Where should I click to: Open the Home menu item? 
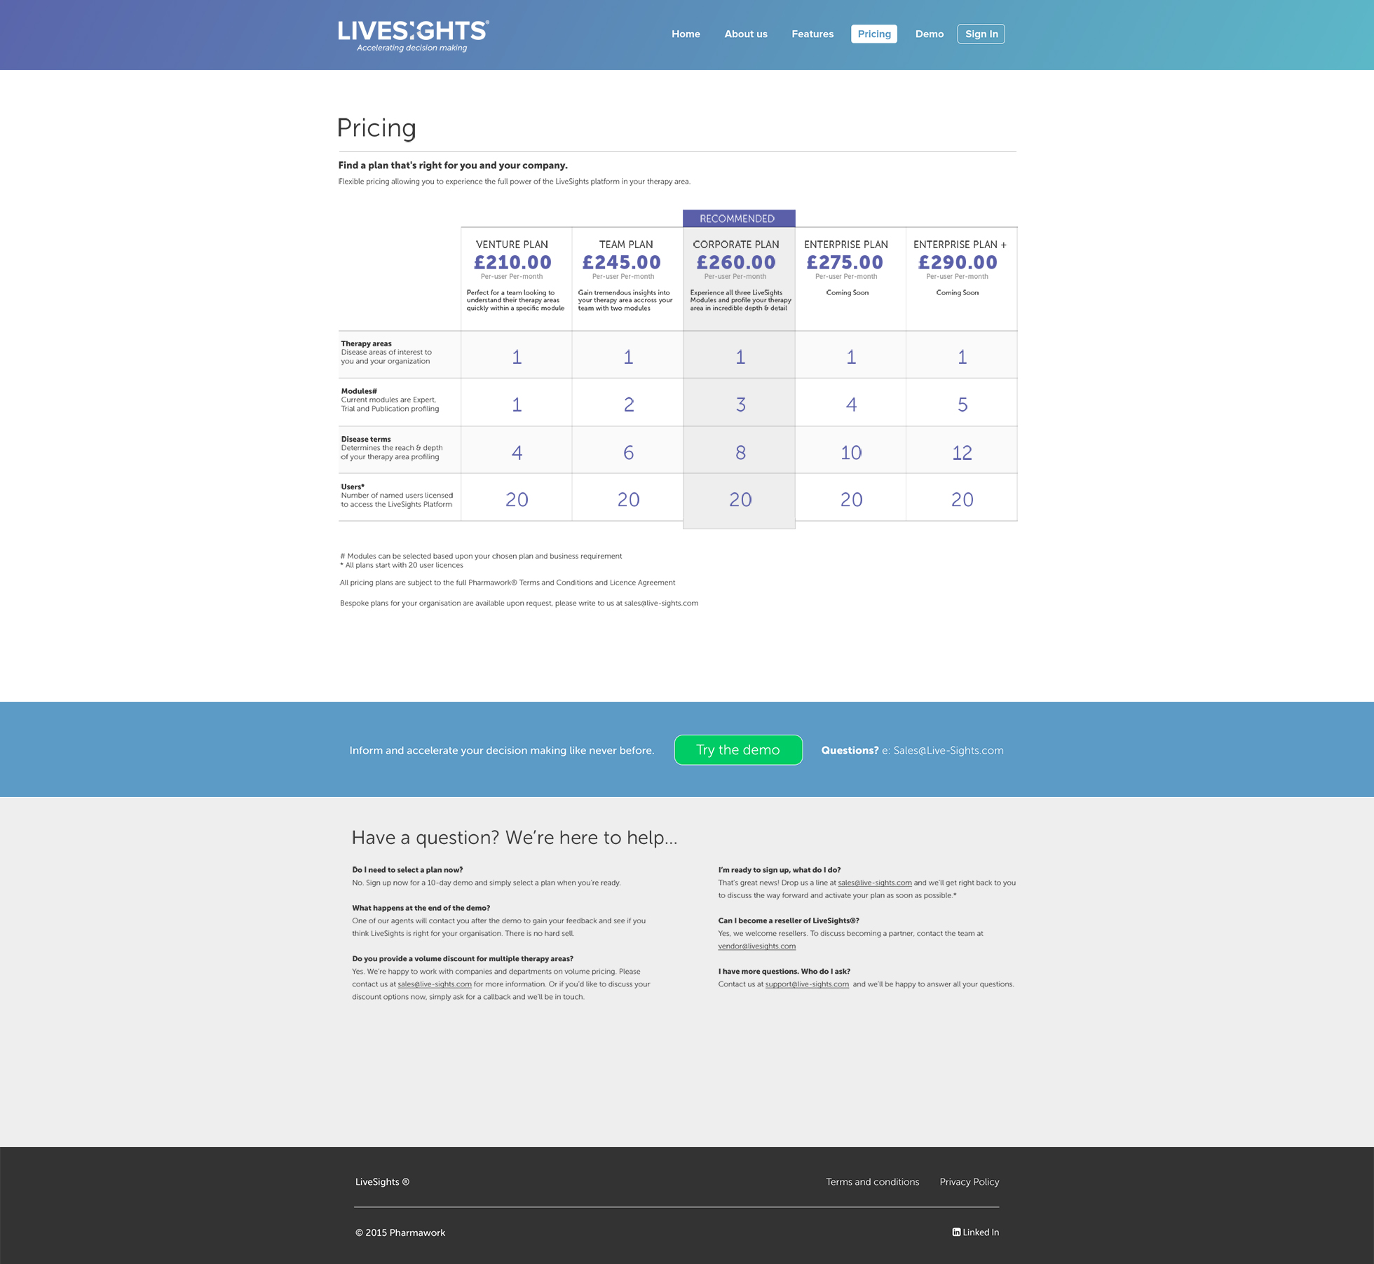(x=685, y=34)
